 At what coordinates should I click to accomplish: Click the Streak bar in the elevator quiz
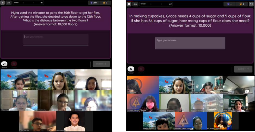point(28,3)
